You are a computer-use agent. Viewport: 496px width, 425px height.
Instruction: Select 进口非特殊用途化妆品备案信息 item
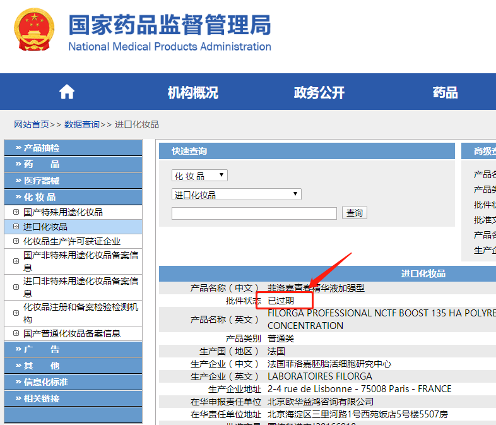(81, 287)
